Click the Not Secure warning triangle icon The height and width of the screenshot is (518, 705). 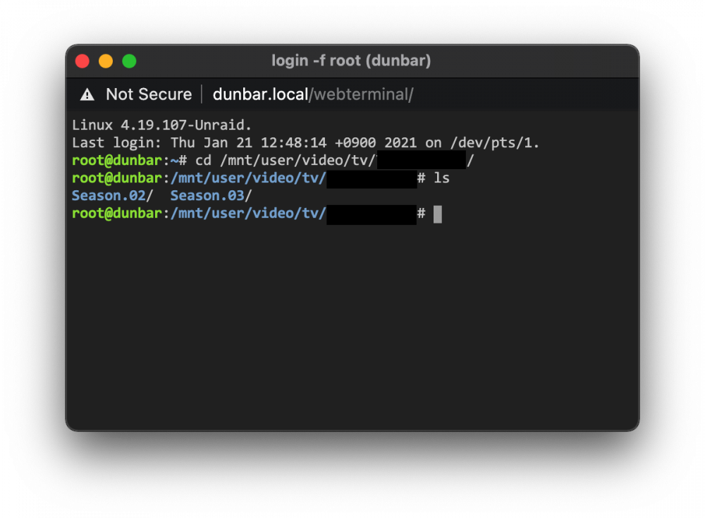pyautogui.click(x=87, y=94)
